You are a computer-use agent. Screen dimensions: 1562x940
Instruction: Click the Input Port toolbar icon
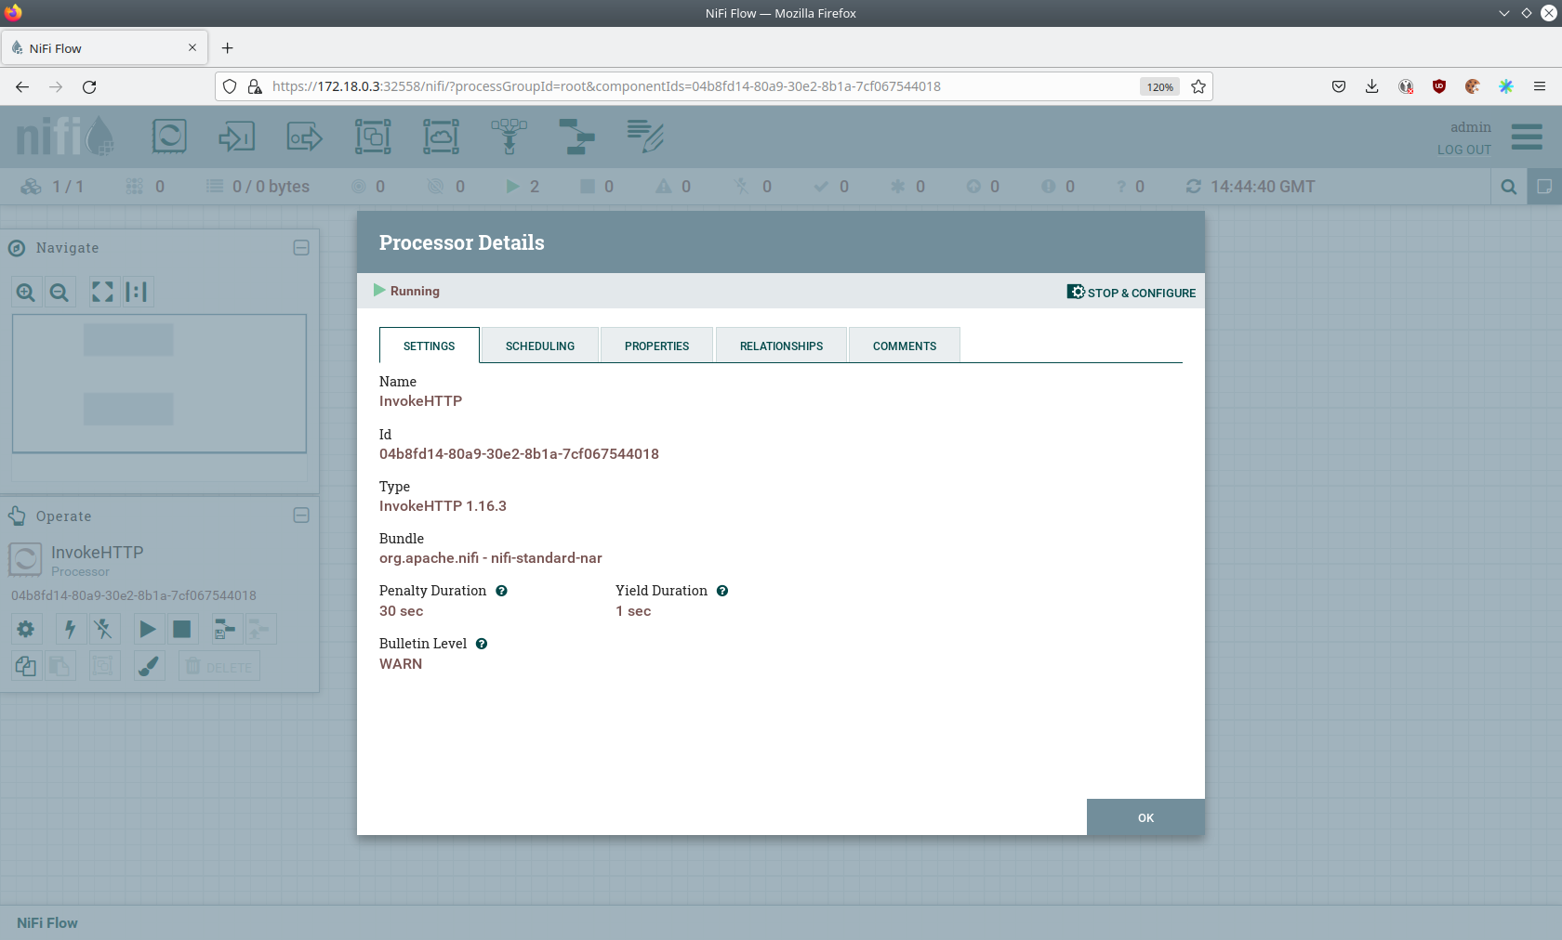coord(237,137)
